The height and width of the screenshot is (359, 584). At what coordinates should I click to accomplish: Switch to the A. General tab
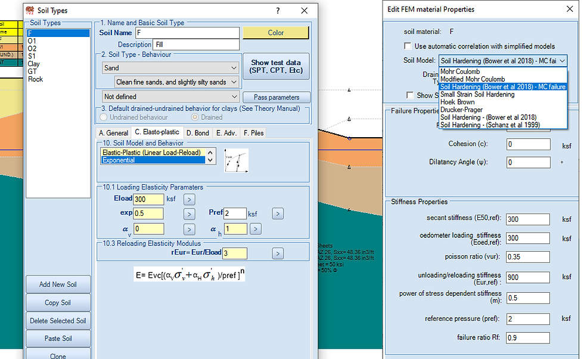pos(113,133)
